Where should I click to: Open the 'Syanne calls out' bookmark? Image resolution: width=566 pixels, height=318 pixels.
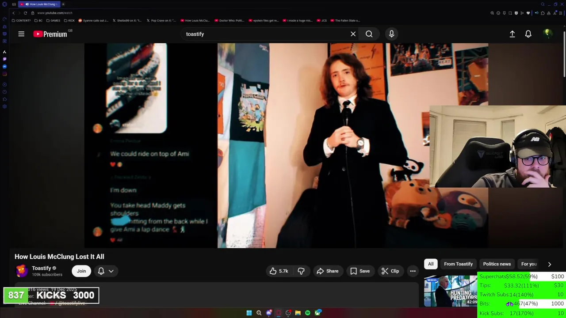tap(93, 20)
